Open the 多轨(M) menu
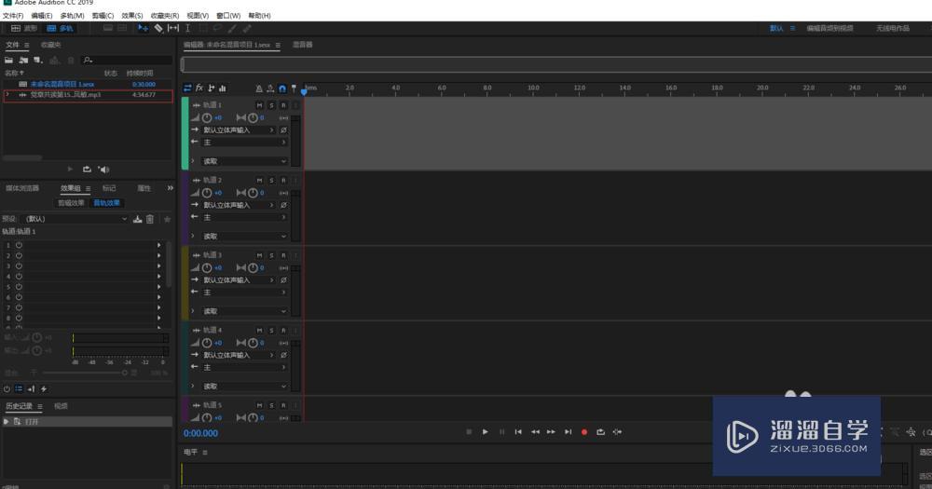Screen dimensions: 932x489 [x=72, y=16]
